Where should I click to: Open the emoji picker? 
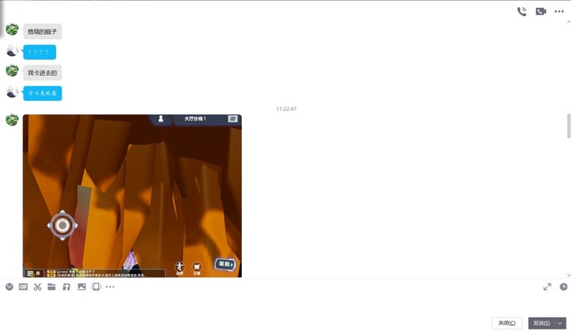(10, 287)
